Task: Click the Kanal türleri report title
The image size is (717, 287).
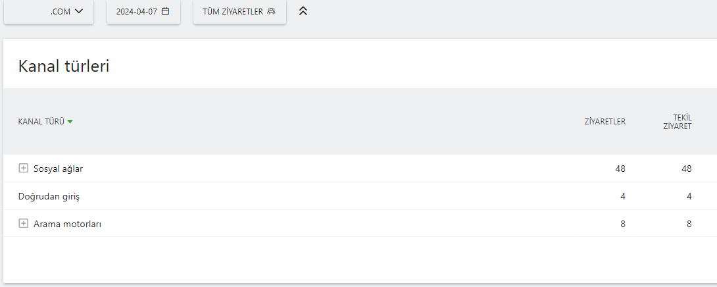Action: point(64,66)
